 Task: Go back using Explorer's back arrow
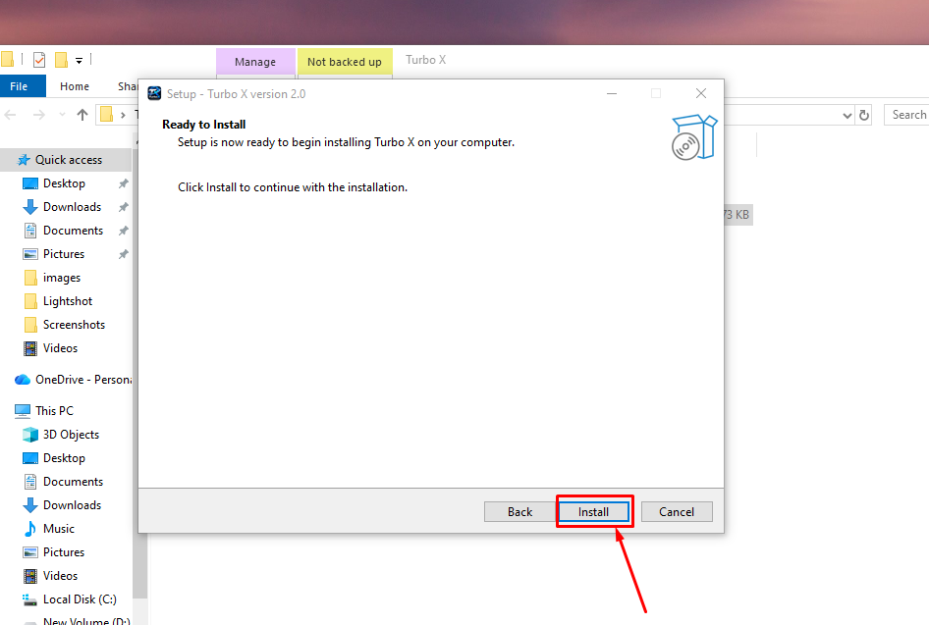[x=10, y=115]
